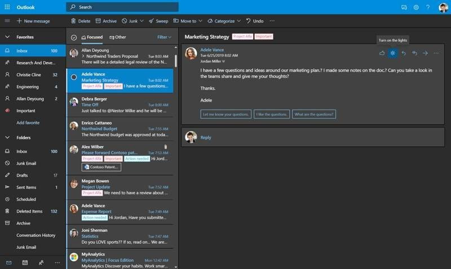Click the Archive toolbar button
The width and height of the screenshot is (451, 269).
106,21
